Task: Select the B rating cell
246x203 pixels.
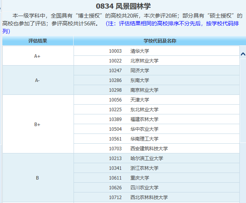Action: tap(38, 178)
